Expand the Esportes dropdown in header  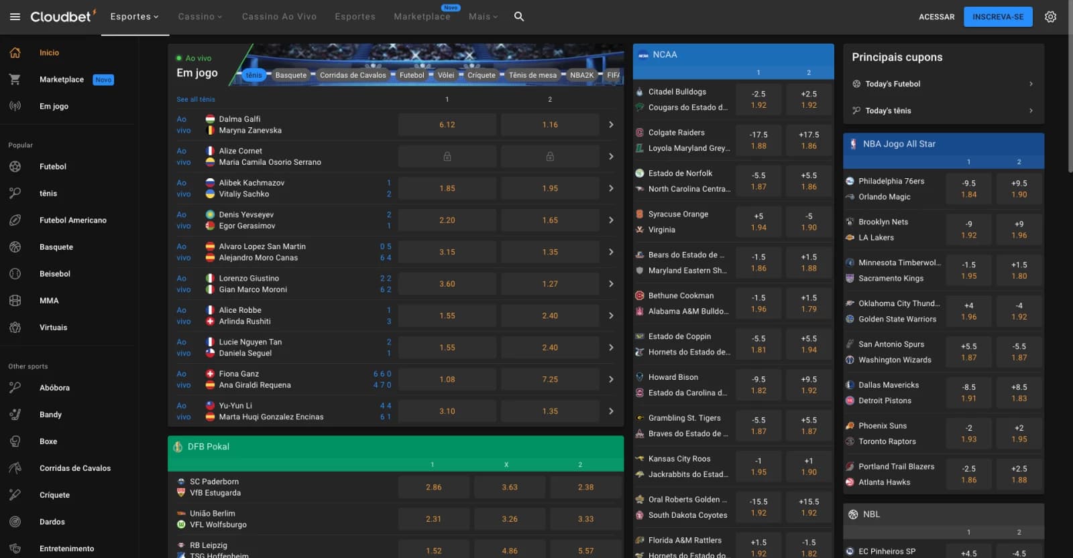(134, 17)
